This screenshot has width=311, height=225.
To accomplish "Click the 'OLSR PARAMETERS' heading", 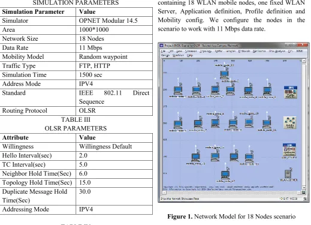I will (x=76, y=128).
